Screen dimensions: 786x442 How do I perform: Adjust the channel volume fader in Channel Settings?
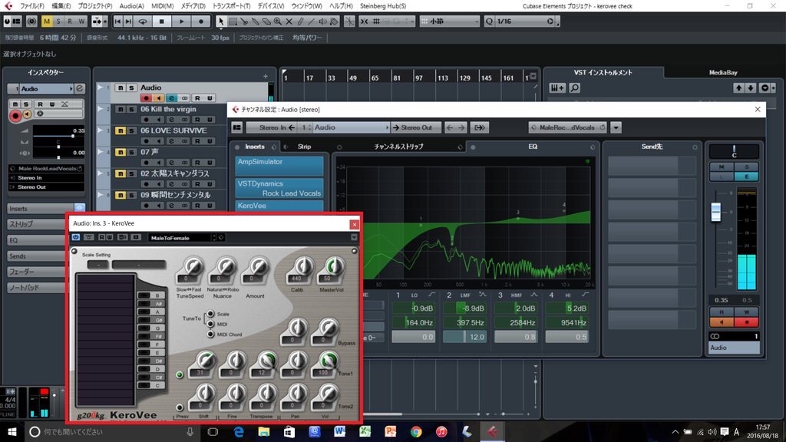pyautogui.click(x=716, y=212)
